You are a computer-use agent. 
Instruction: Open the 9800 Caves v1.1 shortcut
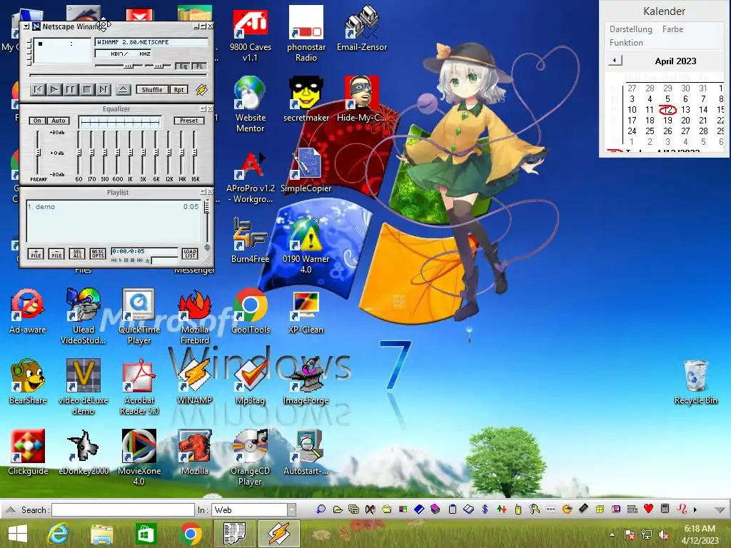coord(251,33)
